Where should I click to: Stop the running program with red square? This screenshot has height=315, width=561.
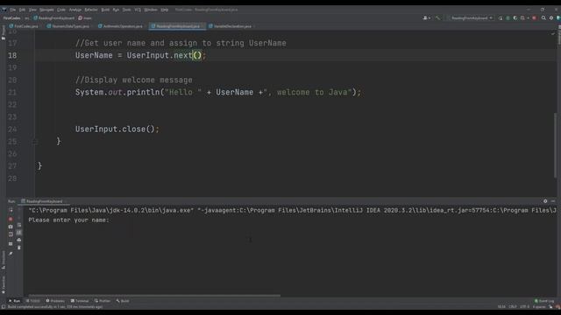point(11,219)
